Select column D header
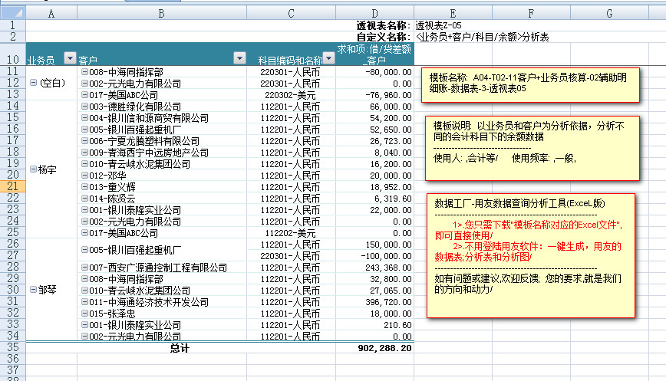The height and width of the screenshot is (381, 666). 374,13
